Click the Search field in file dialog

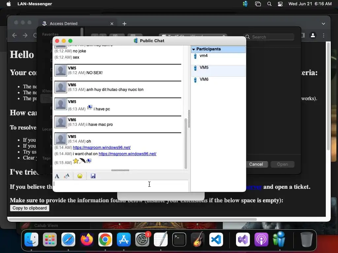[269, 37]
